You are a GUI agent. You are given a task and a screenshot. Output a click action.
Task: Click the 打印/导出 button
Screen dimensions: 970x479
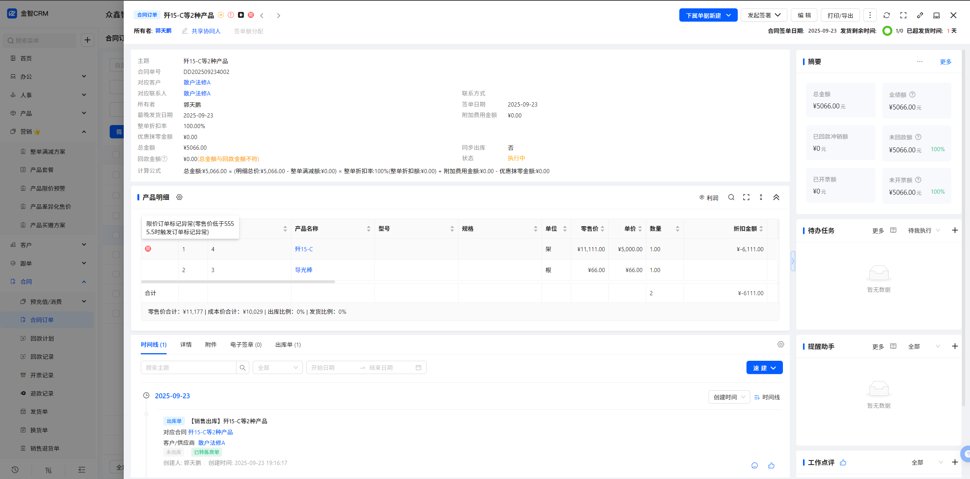pos(840,15)
